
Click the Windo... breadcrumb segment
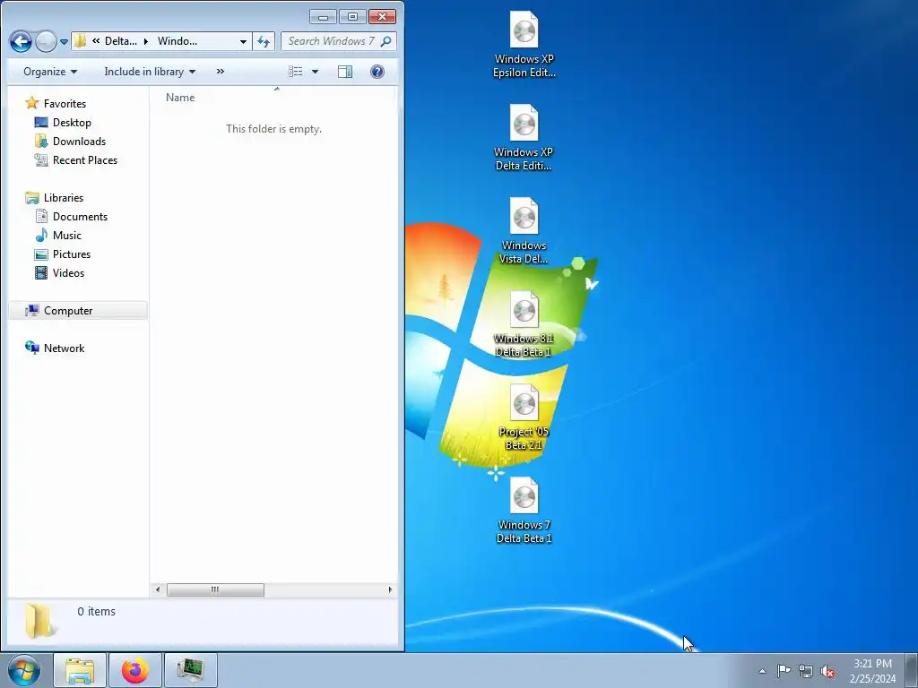tap(177, 41)
